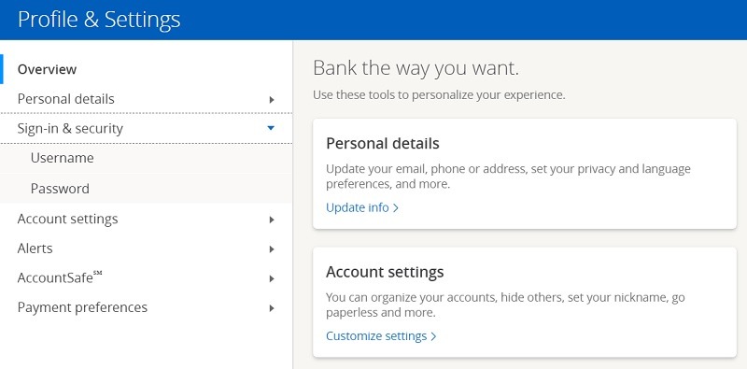Expand the Personal details arrow
Image resolution: width=747 pixels, height=369 pixels.
coord(272,100)
